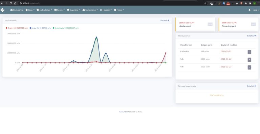Screen dimensions: 260x134
Task: Click the 2000 so'm remaining debt cell
Action: (x=205, y=67)
